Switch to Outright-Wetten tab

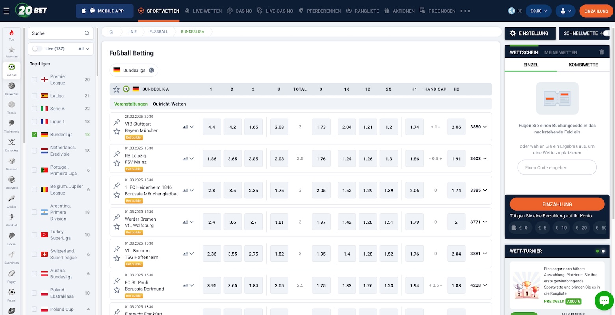(169, 104)
